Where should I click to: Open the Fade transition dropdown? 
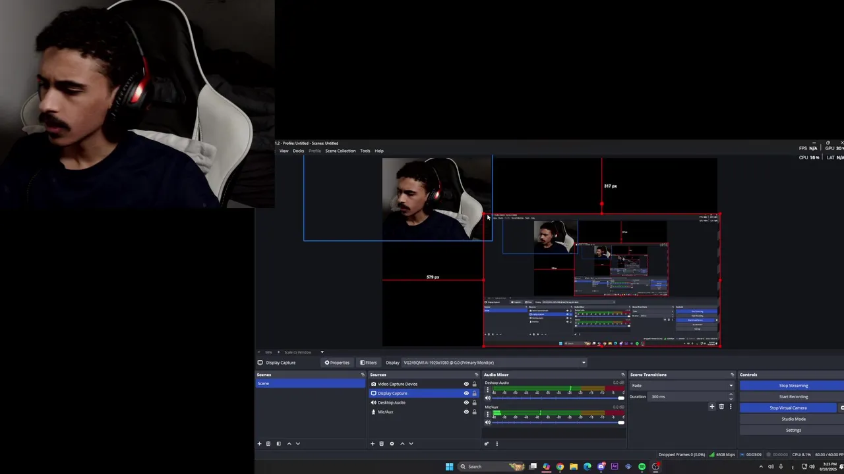click(682, 386)
